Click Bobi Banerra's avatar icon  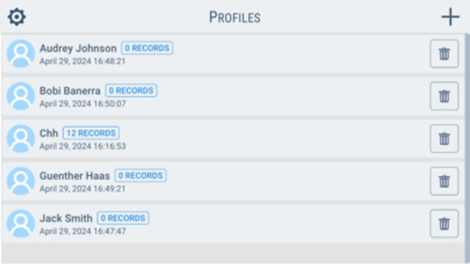point(21,96)
